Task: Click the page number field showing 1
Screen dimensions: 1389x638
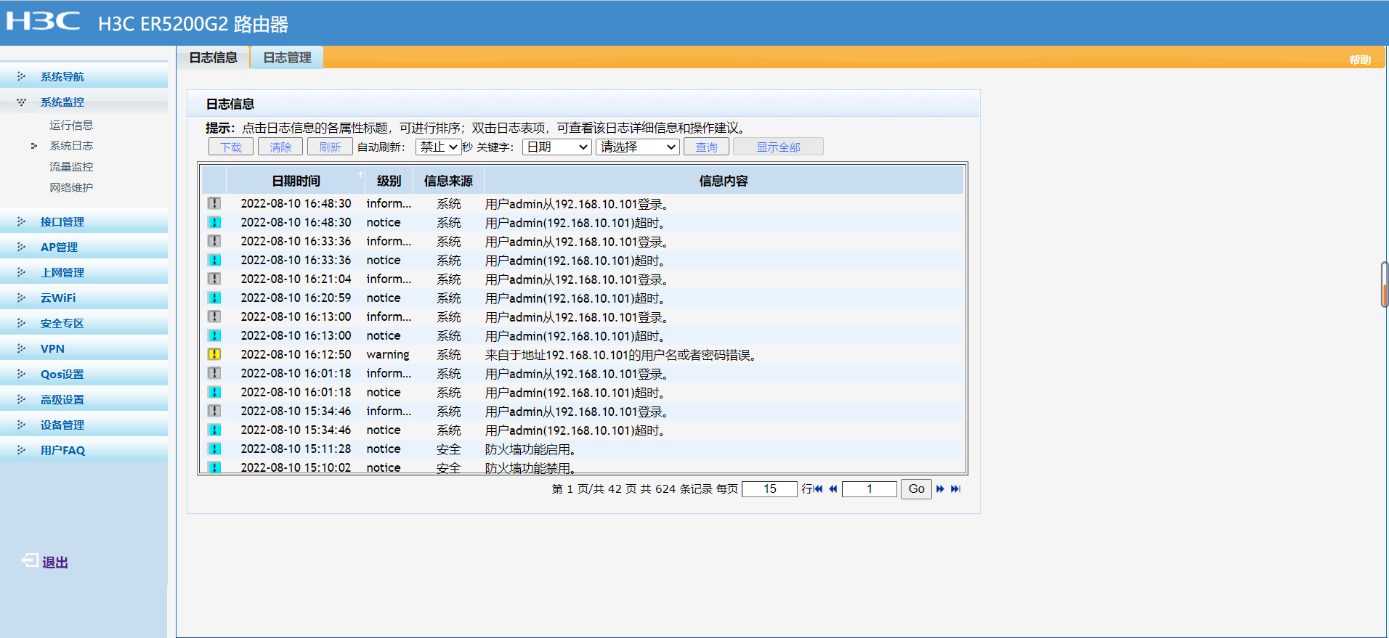Action: point(870,489)
